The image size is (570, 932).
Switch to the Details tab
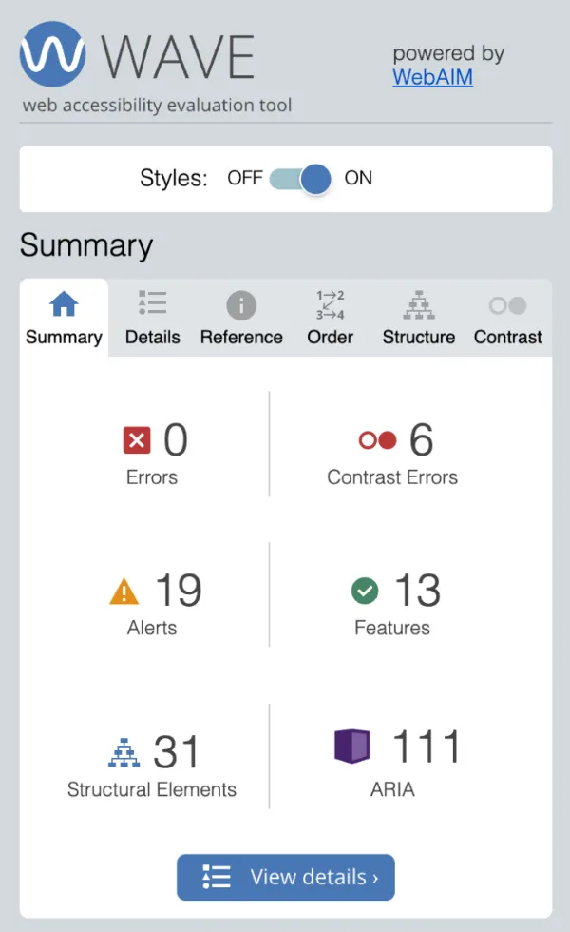(153, 318)
